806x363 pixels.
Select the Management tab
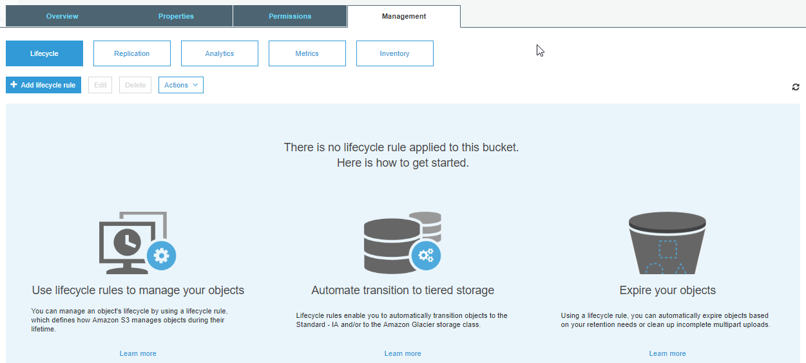pyautogui.click(x=404, y=16)
